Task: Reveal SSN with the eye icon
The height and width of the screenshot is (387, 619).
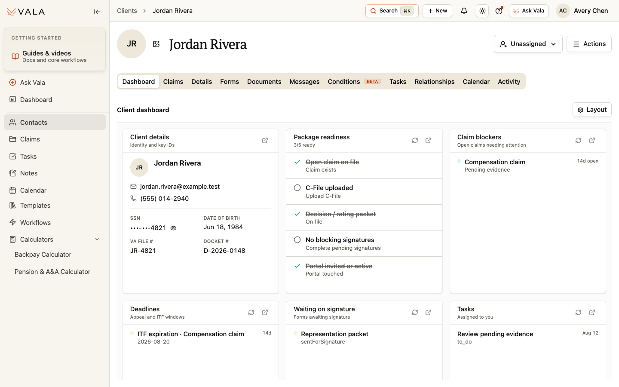Action: [174, 228]
